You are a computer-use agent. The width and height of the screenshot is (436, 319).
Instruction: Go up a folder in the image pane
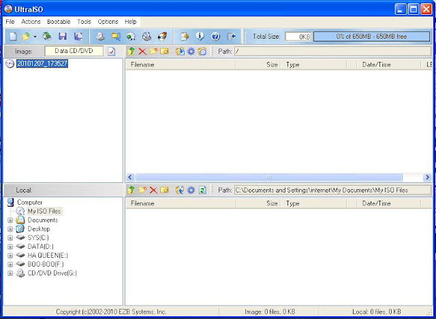click(x=131, y=51)
